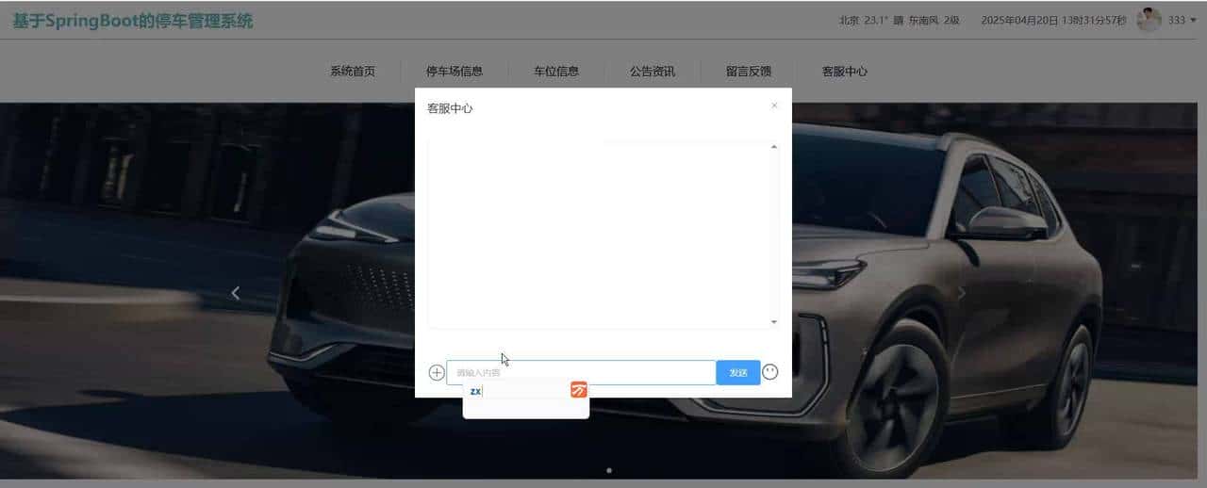Open the emoji picker smiley icon
This screenshot has width=1207, height=488.
770,372
